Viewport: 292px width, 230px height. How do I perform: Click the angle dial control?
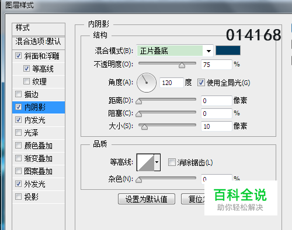147,83
